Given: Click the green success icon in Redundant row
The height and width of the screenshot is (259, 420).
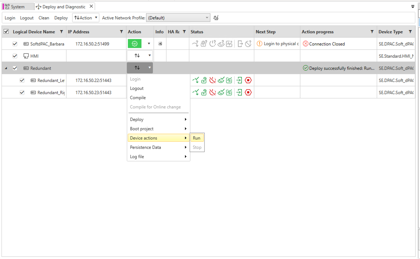Looking at the screenshot, I should pos(305,68).
